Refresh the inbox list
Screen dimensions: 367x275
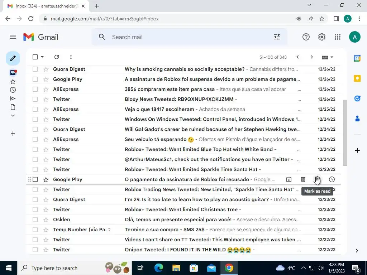(x=57, y=57)
